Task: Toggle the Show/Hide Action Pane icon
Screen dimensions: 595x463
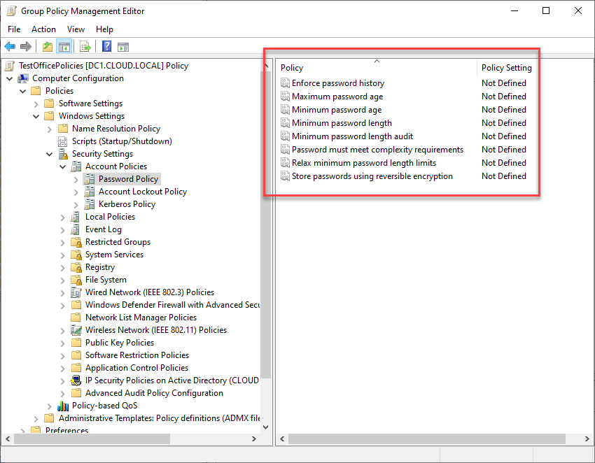Action: click(x=123, y=47)
